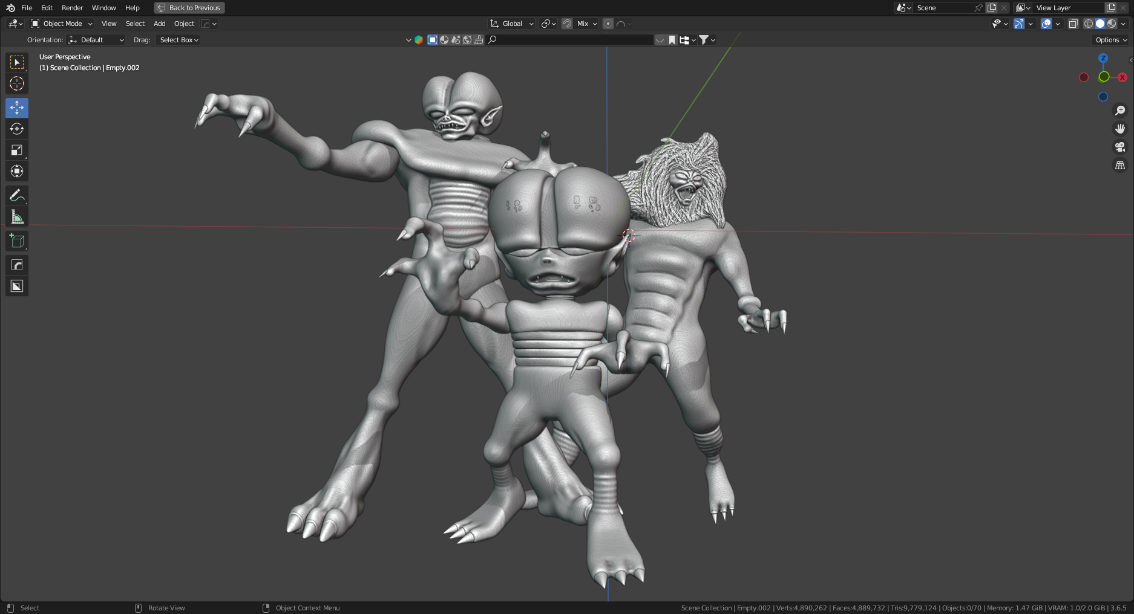Open the pivot point dropdown
1134x614 pixels.
click(x=548, y=24)
